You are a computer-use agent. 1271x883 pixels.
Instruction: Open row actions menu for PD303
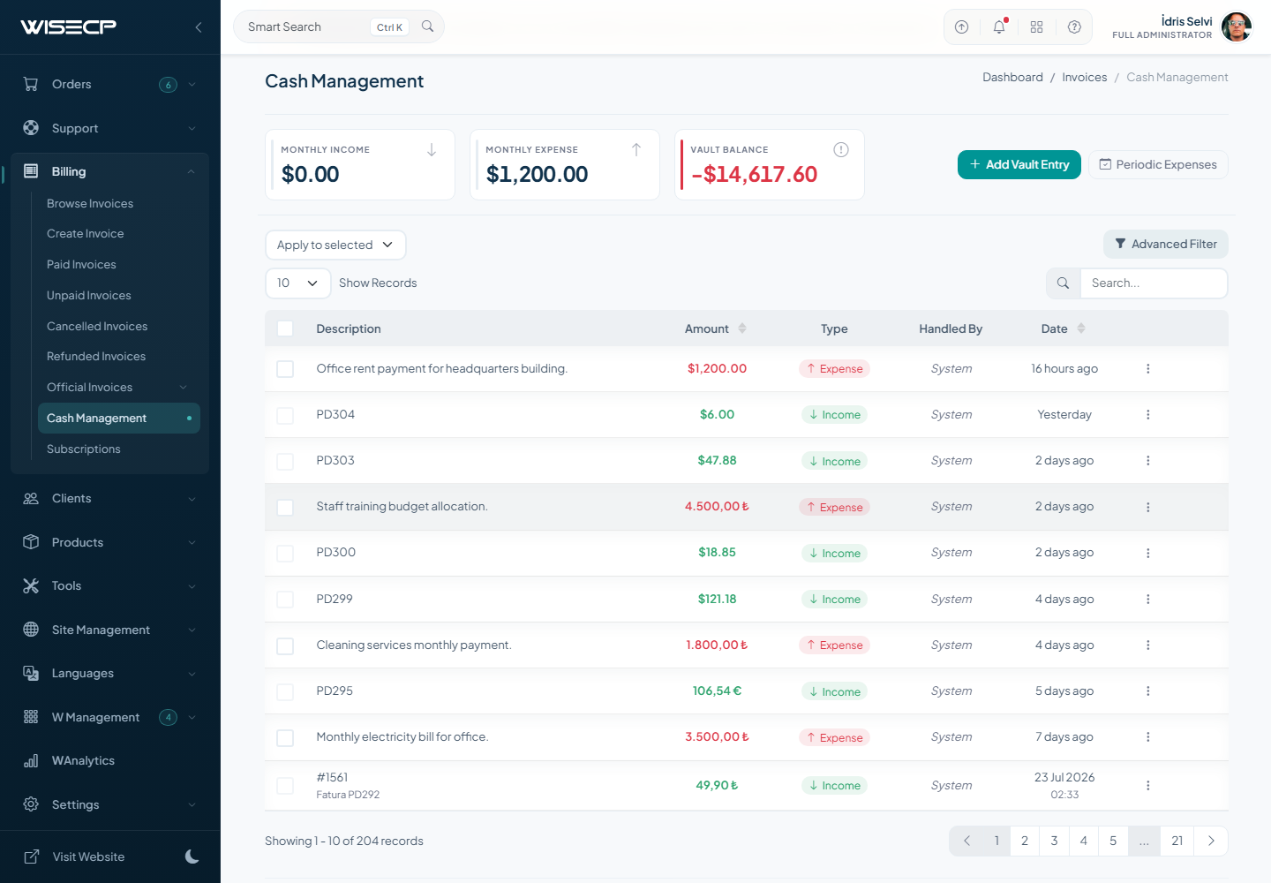pyautogui.click(x=1148, y=461)
